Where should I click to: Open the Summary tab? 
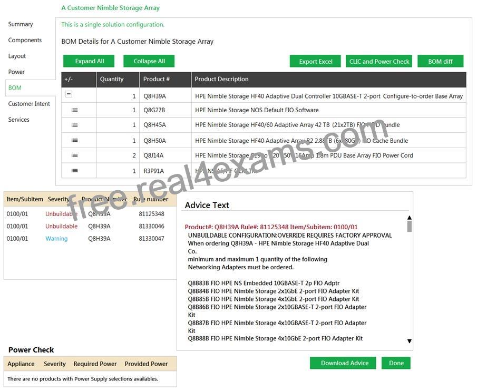21,24
